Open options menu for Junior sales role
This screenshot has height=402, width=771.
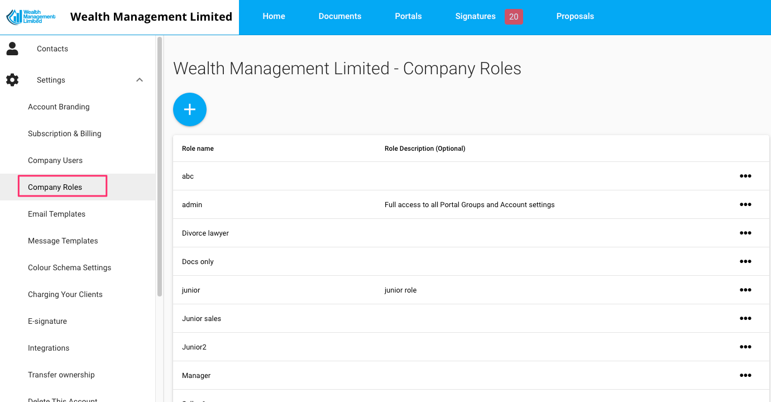[x=745, y=318]
